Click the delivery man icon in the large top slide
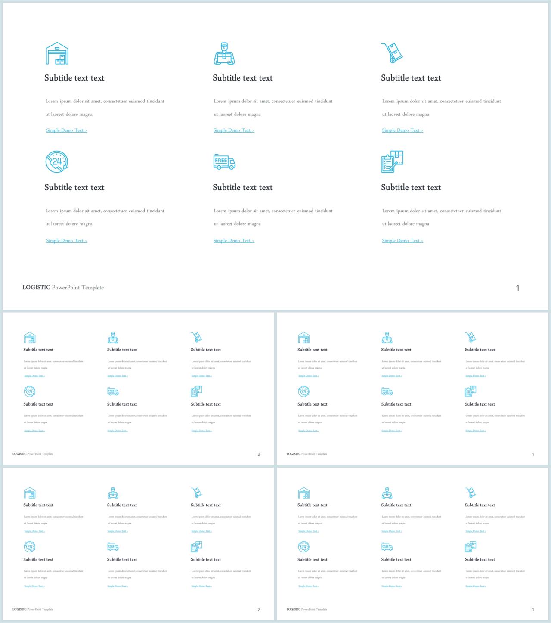This screenshot has height=623, width=551. pyautogui.click(x=224, y=53)
